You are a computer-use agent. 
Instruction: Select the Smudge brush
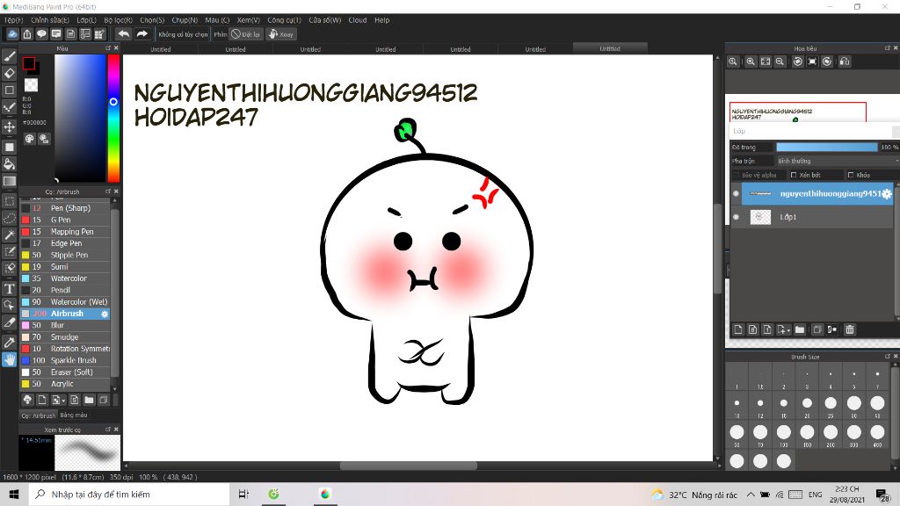pos(65,336)
